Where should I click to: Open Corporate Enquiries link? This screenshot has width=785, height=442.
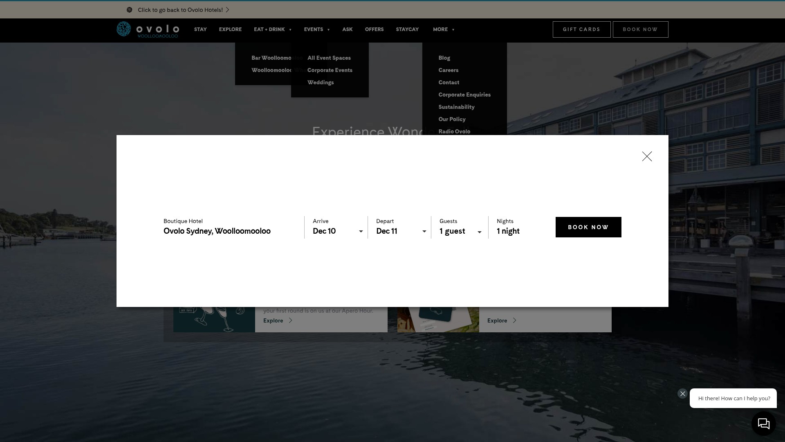click(x=464, y=95)
